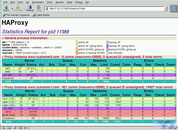Select the devel-back server name cell
This screenshot has width=178, height=130.
coord(8,115)
